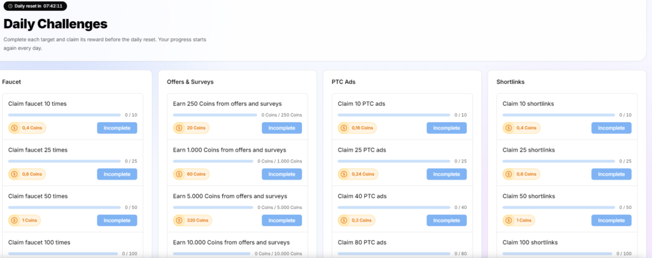Click the coin icon beside 320 Coins reward
652x258 pixels.
click(x=179, y=220)
